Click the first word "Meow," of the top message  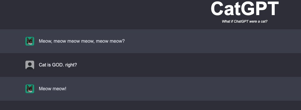click(x=46, y=41)
